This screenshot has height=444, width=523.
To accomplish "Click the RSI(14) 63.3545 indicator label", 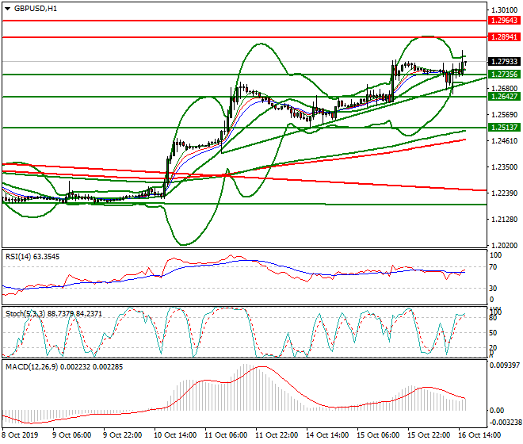I will [x=32, y=257].
